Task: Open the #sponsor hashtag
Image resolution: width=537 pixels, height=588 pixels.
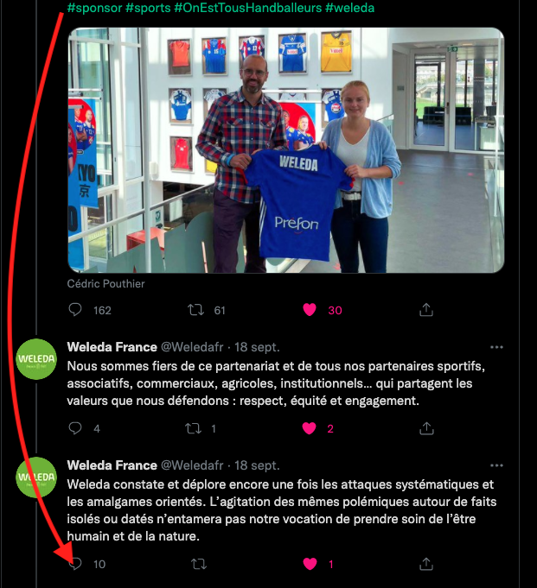Action: (x=94, y=8)
